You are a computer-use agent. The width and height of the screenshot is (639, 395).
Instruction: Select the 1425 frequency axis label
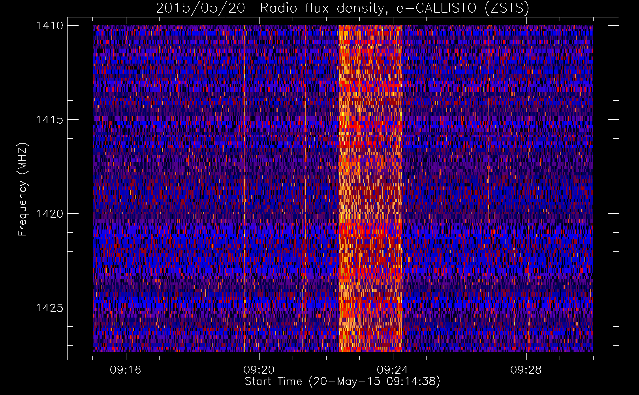click(x=49, y=308)
